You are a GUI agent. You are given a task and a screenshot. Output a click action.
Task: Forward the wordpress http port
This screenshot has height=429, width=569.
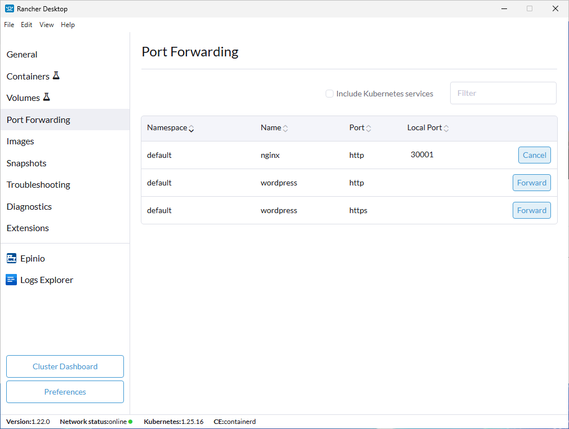(x=531, y=183)
